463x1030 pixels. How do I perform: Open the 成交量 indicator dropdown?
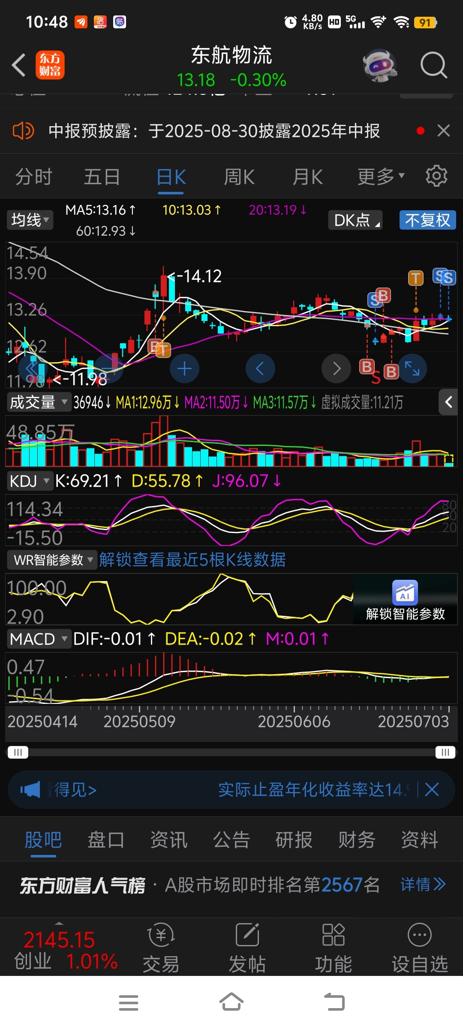click(39, 402)
